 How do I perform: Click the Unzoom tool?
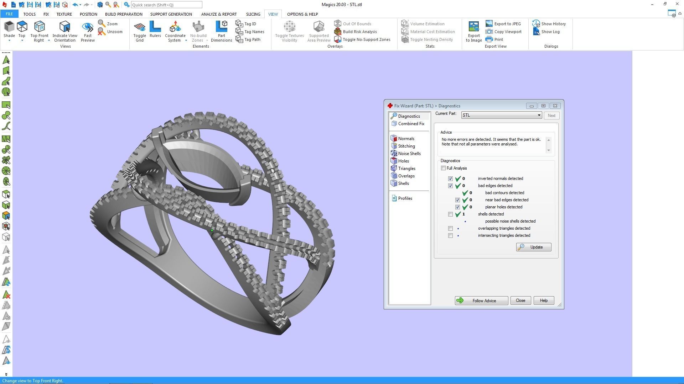[110, 32]
